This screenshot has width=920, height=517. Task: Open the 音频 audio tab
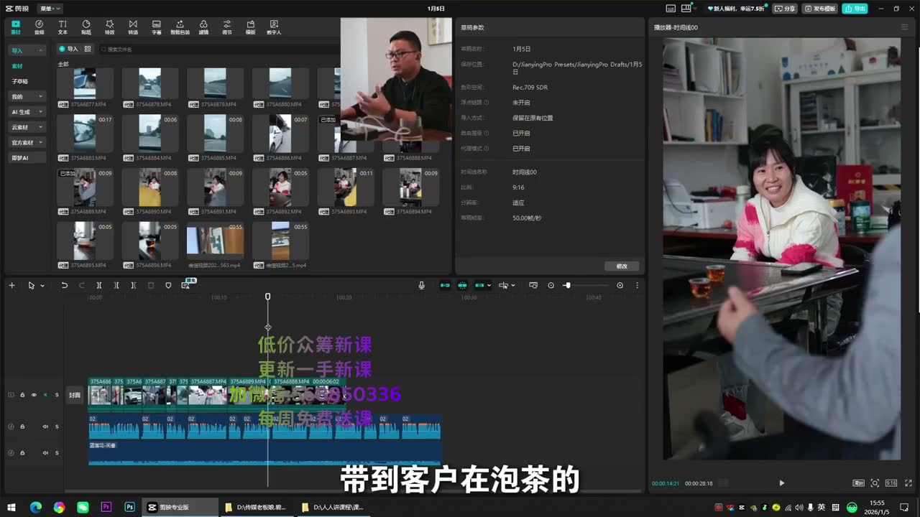coord(40,27)
